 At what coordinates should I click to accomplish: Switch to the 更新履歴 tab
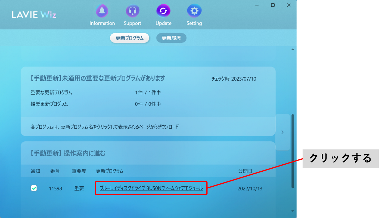(x=171, y=38)
